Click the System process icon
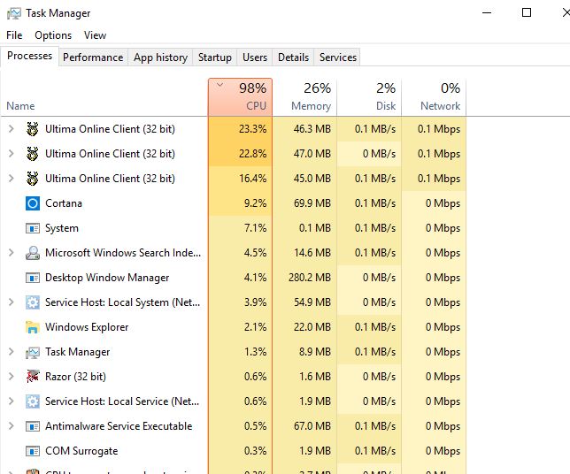Image resolution: width=570 pixels, height=474 pixels. tap(33, 228)
